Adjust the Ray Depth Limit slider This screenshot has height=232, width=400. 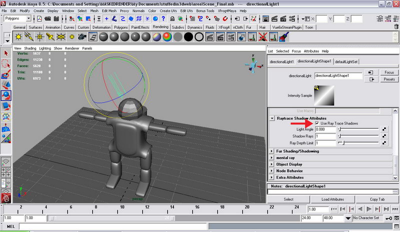(x=343, y=143)
